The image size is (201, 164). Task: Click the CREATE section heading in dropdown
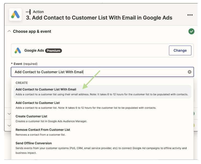(x=22, y=83)
